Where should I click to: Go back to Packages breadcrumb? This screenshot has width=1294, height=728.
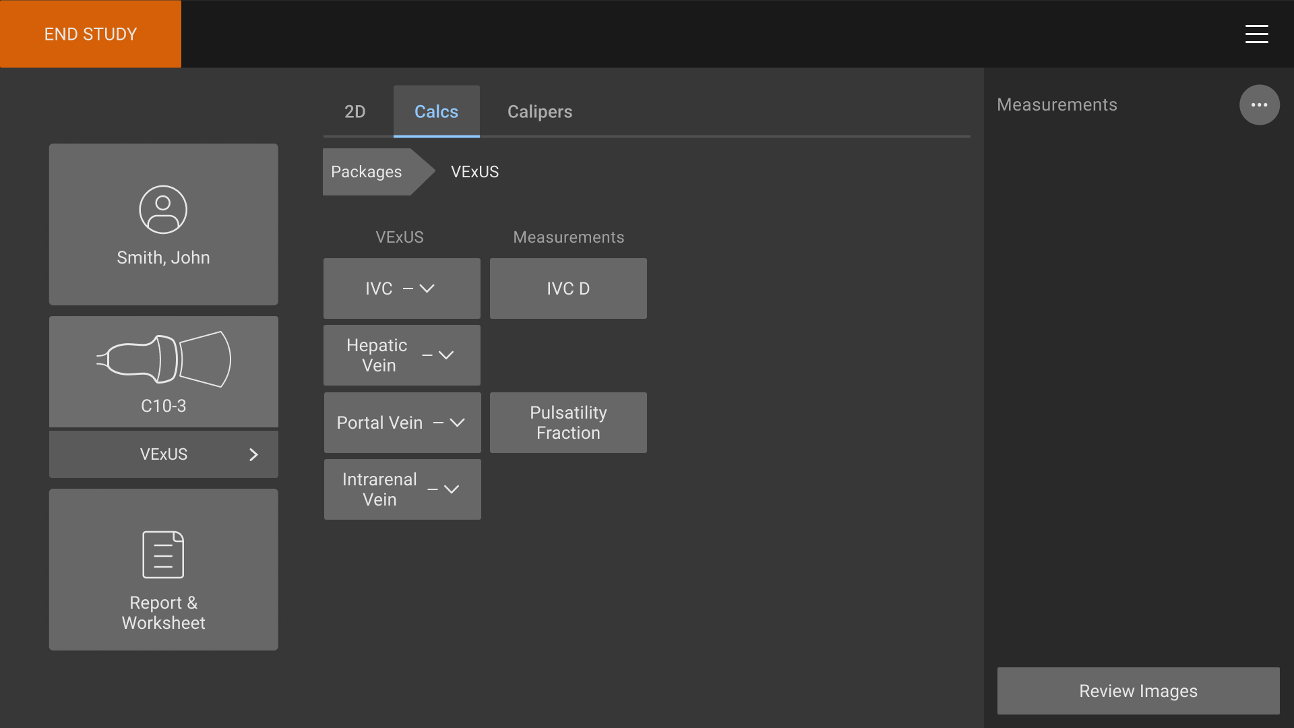367,172
